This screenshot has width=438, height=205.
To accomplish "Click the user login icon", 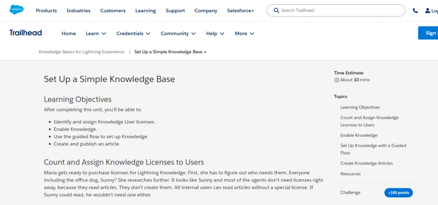I will [428, 11].
